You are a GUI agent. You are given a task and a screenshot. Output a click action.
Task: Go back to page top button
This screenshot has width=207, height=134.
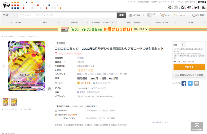tap(197, 127)
